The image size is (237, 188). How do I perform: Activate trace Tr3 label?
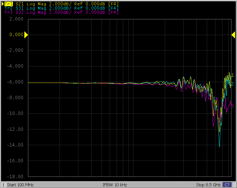click(9, 13)
